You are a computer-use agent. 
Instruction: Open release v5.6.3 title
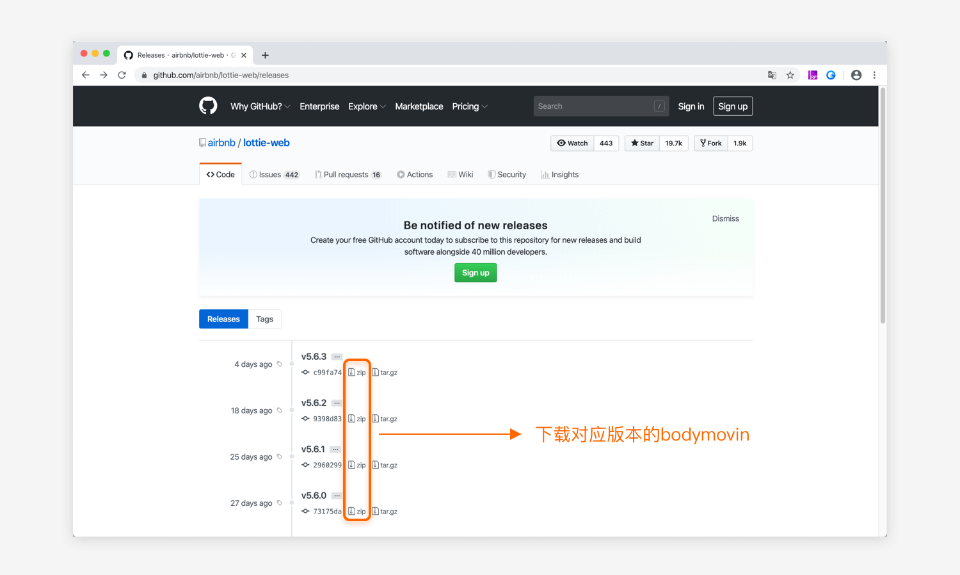coord(314,357)
